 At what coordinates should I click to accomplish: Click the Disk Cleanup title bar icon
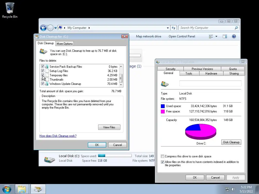click(x=37, y=37)
